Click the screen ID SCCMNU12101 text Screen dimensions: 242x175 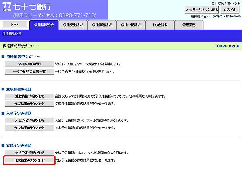227,46
